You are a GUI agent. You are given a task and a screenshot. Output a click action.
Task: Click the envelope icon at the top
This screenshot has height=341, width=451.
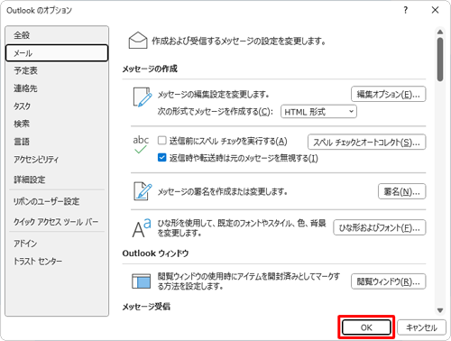click(x=138, y=41)
